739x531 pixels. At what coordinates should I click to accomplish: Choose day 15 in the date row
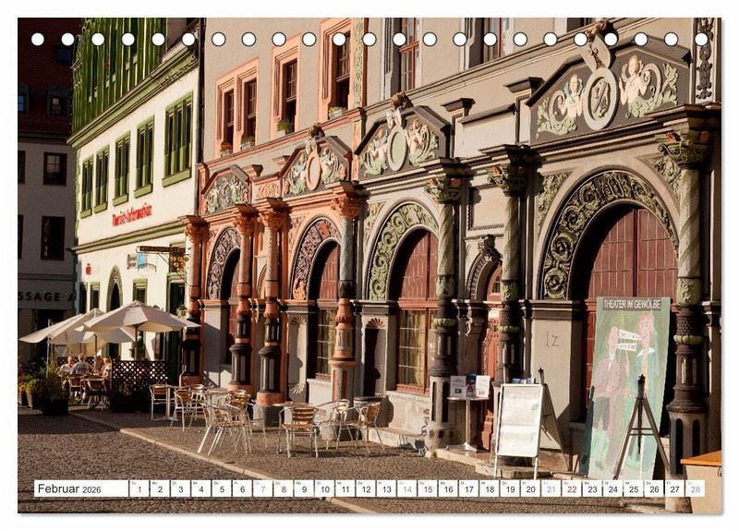coord(427,489)
